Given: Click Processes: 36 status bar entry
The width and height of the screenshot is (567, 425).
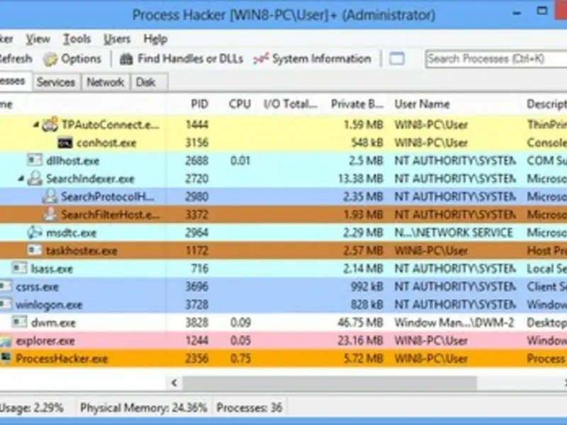Looking at the screenshot, I should click(249, 408).
